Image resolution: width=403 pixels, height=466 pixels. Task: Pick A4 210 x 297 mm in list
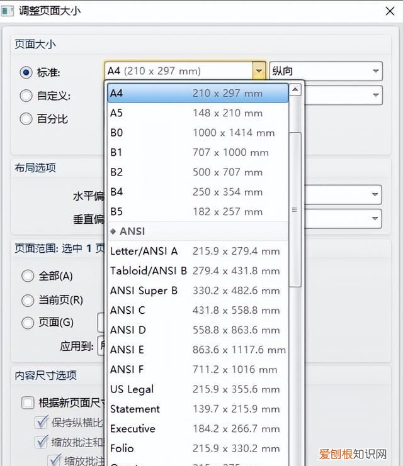pos(198,93)
